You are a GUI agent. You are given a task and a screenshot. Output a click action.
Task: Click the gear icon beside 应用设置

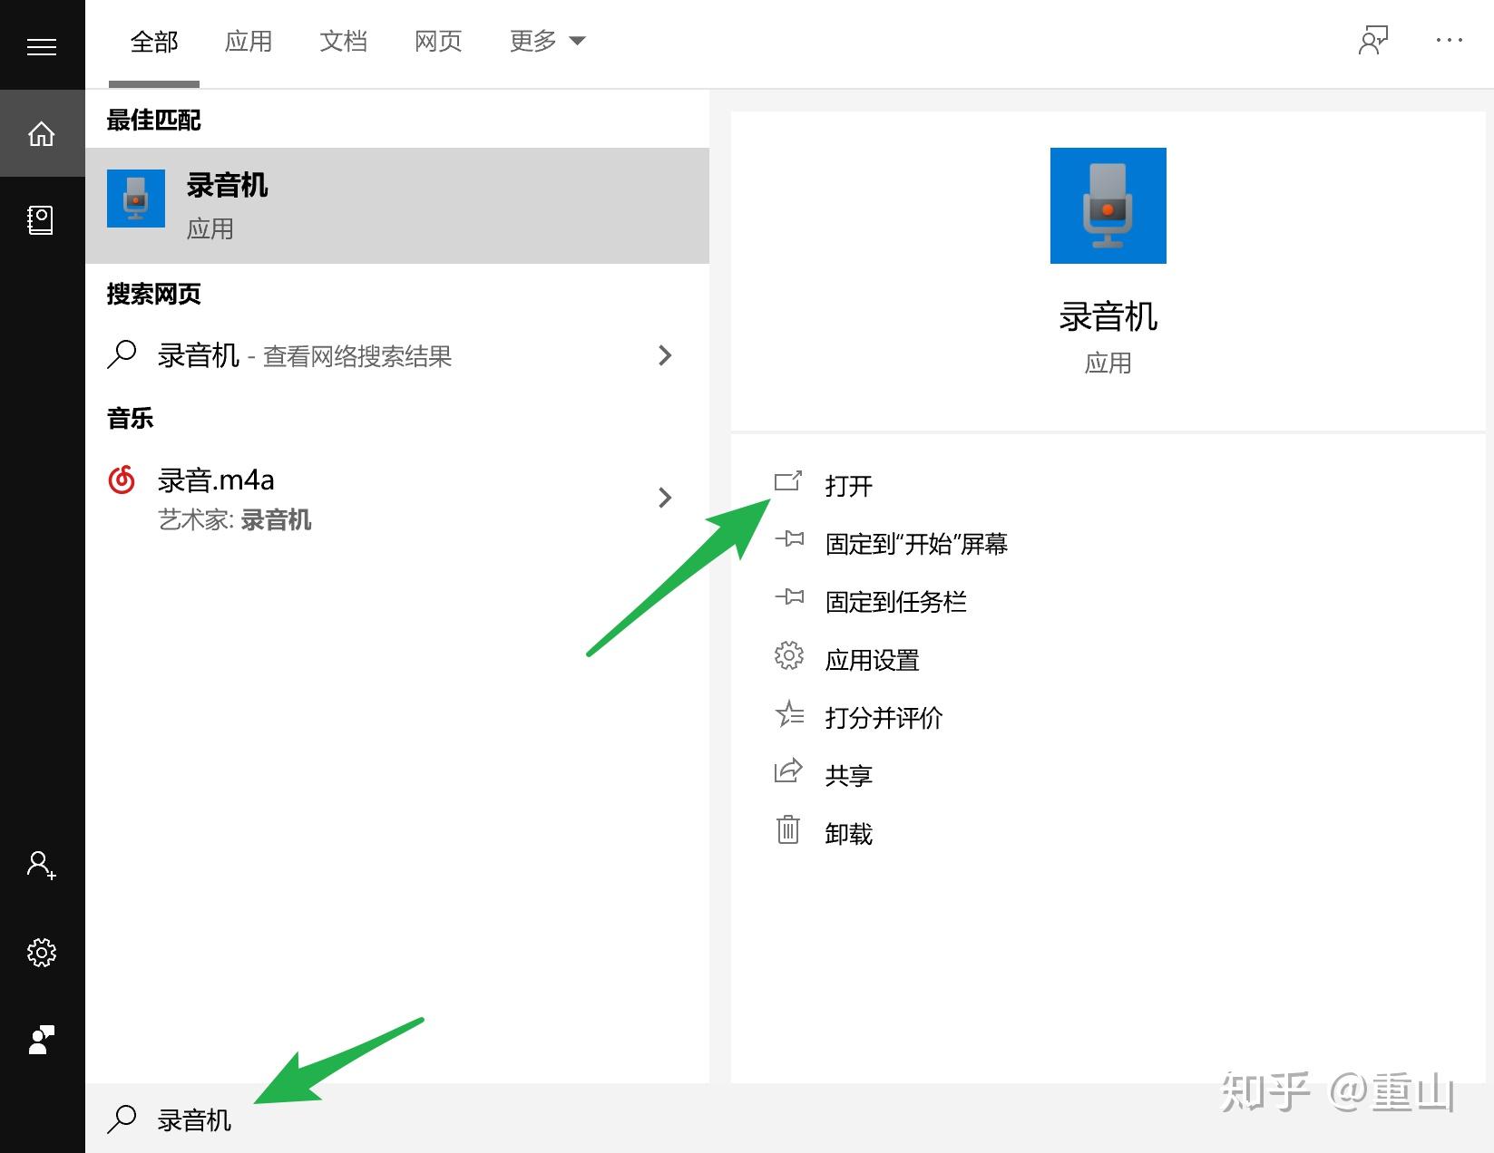click(x=789, y=655)
